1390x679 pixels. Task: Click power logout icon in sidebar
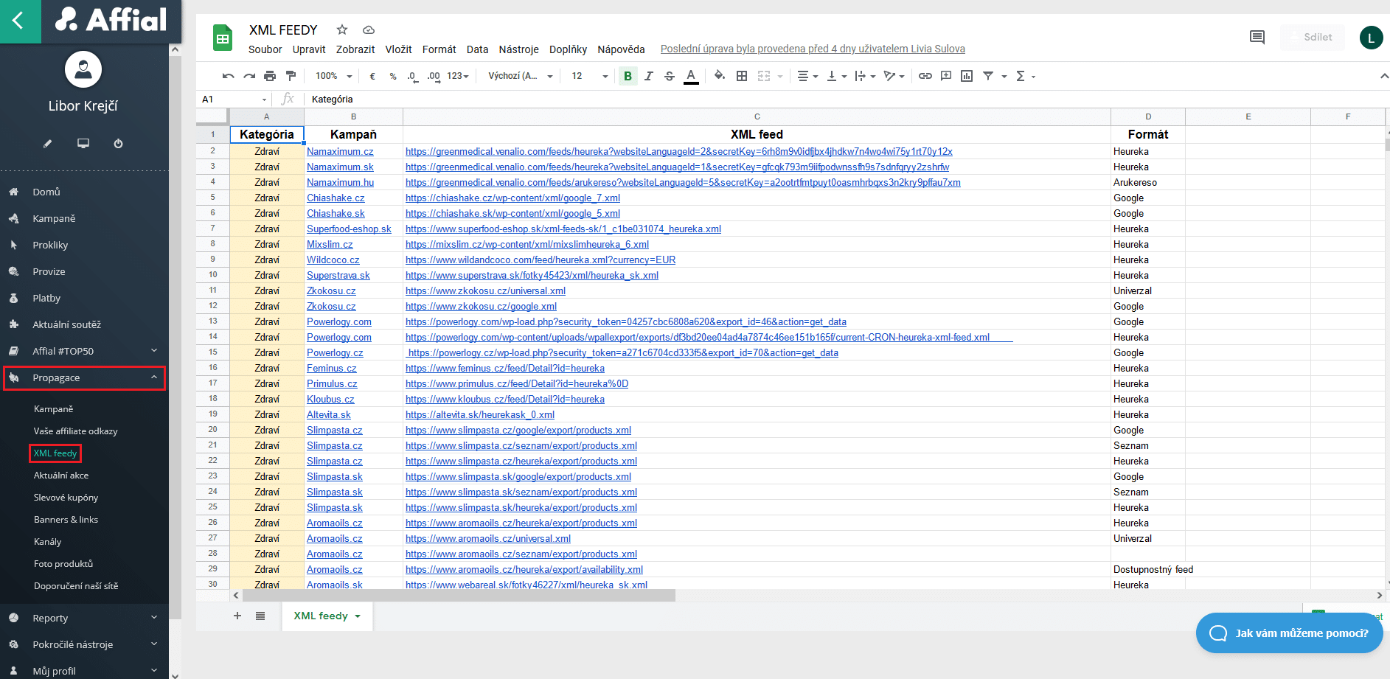tap(118, 144)
